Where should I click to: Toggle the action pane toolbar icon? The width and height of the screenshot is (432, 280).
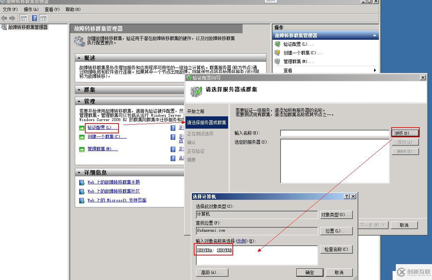point(43,18)
